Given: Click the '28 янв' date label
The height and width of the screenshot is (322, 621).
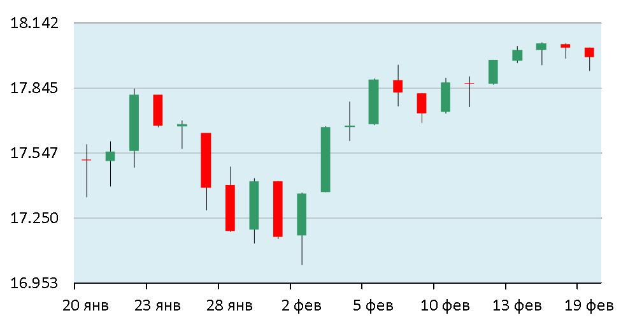Looking at the screenshot, I should click(229, 305).
